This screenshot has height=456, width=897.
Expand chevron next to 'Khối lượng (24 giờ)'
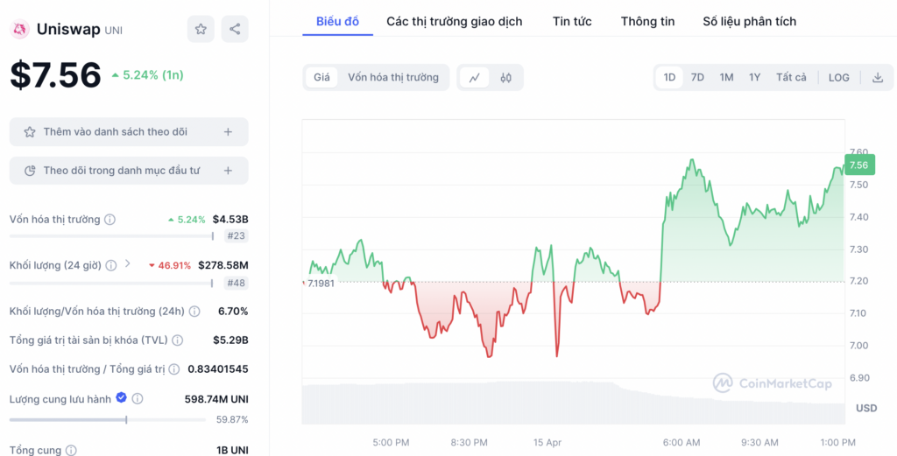pos(128,263)
